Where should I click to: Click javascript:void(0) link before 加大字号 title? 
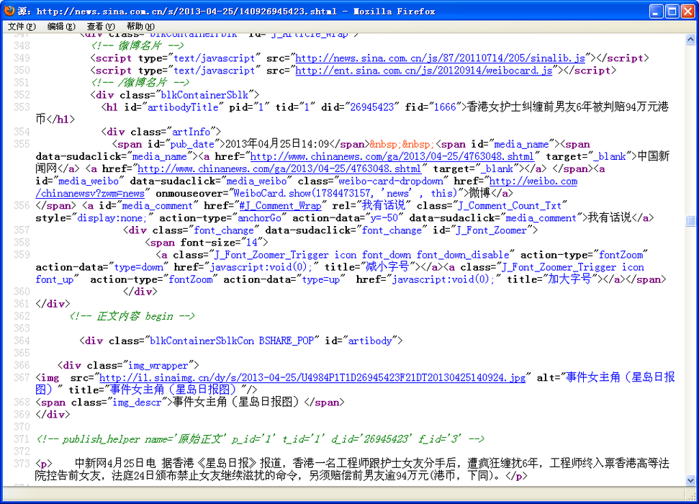448,279
